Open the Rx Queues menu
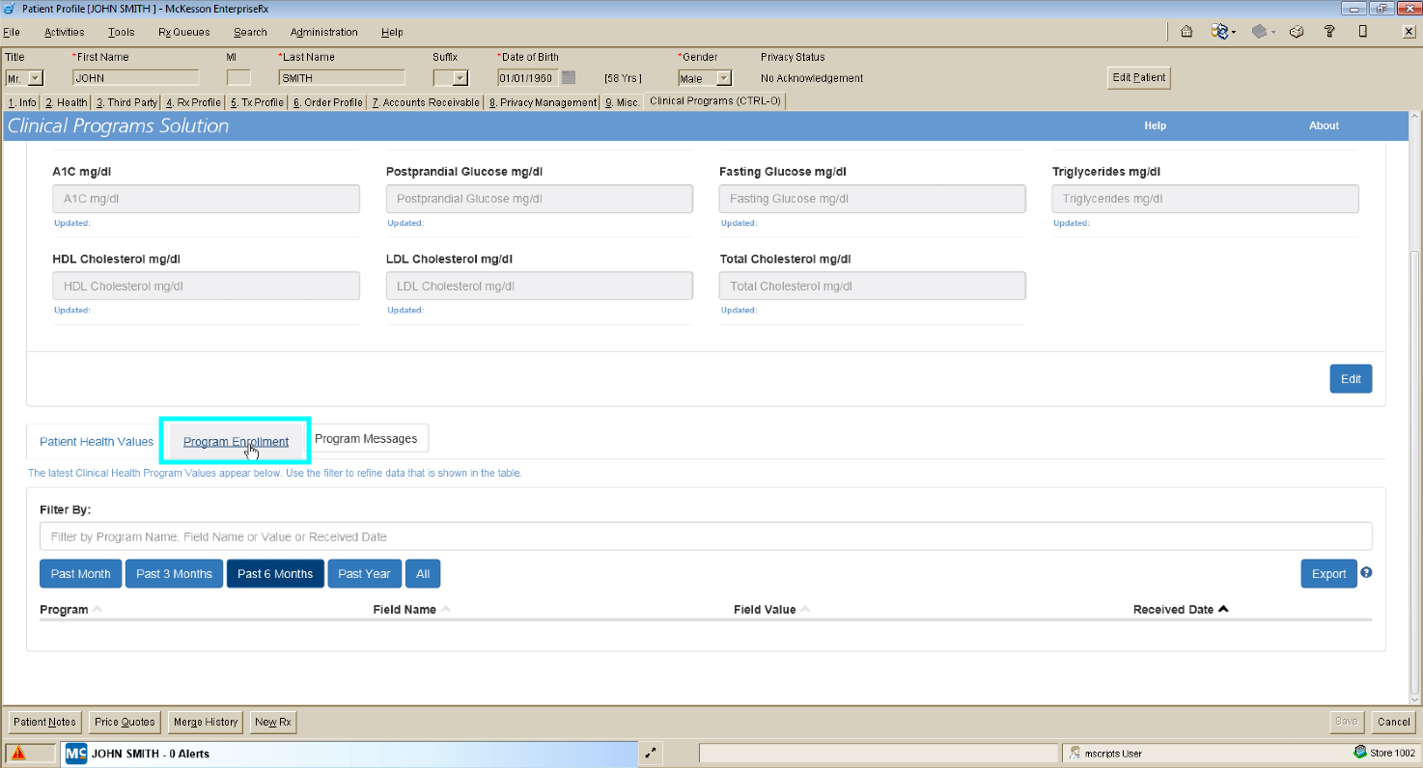 coord(184,32)
